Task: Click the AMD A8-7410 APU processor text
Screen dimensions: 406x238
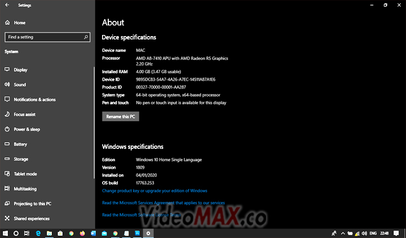Action: [182, 61]
